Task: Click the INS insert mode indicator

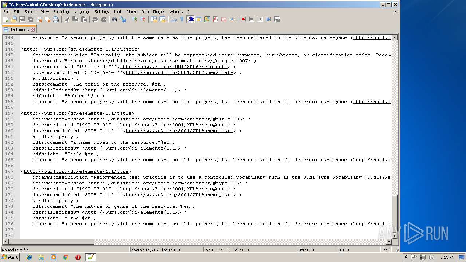Action: (385, 250)
